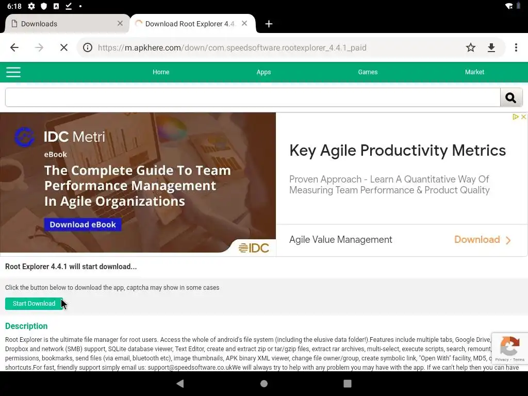Click the download icon in address bar

point(491,47)
